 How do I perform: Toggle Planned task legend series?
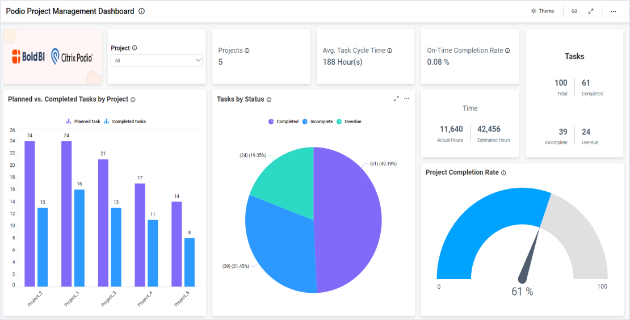click(x=83, y=121)
